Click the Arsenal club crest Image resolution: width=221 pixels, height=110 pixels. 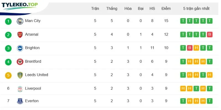pyautogui.click(x=20, y=35)
